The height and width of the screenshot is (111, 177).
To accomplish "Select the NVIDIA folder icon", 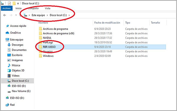I will click(40, 38).
